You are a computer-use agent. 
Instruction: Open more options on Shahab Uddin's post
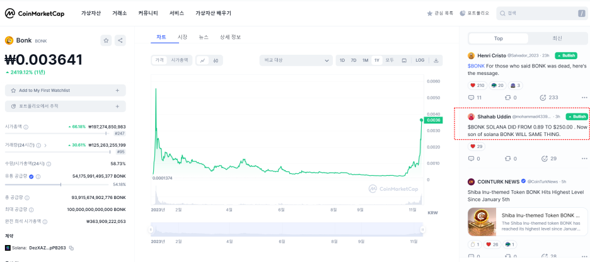[584, 159]
